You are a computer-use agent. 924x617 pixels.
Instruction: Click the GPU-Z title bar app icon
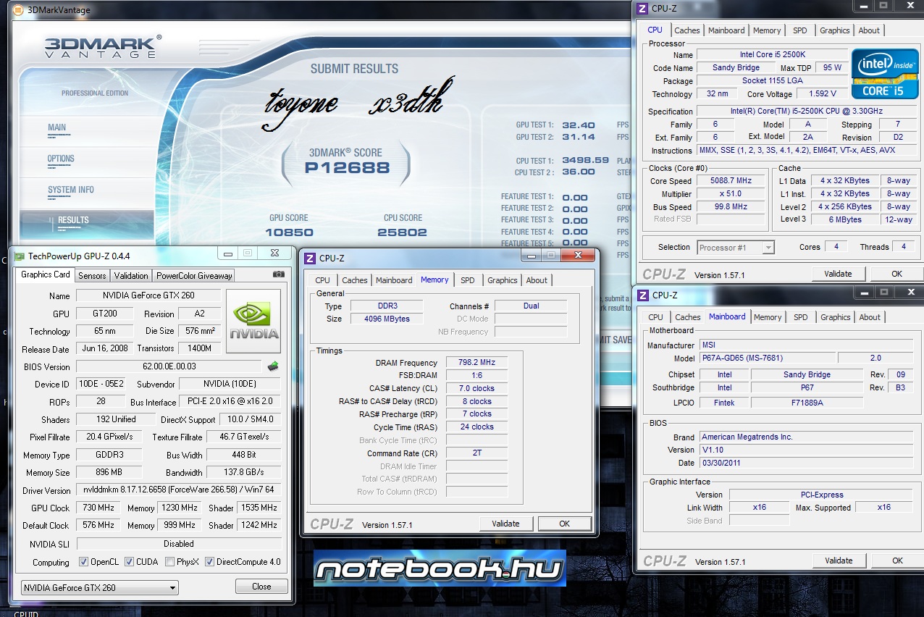tap(20, 256)
